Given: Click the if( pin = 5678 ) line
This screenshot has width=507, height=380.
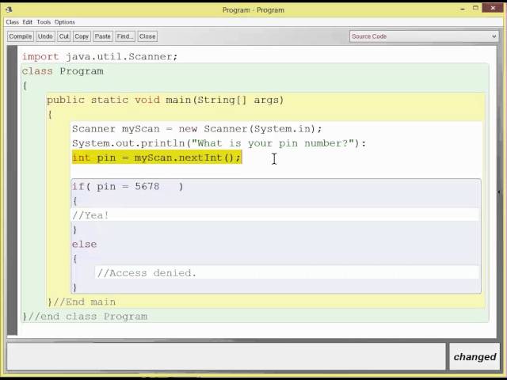Looking at the screenshot, I should pyautogui.click(x=128, y=187).
